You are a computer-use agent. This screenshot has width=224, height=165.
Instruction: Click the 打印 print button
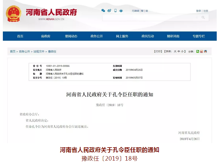(158, 51)
